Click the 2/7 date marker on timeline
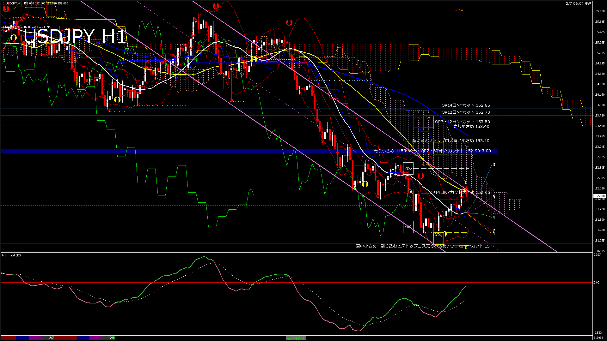This screenshot has height=341, width=607. (x=51, y=338)
